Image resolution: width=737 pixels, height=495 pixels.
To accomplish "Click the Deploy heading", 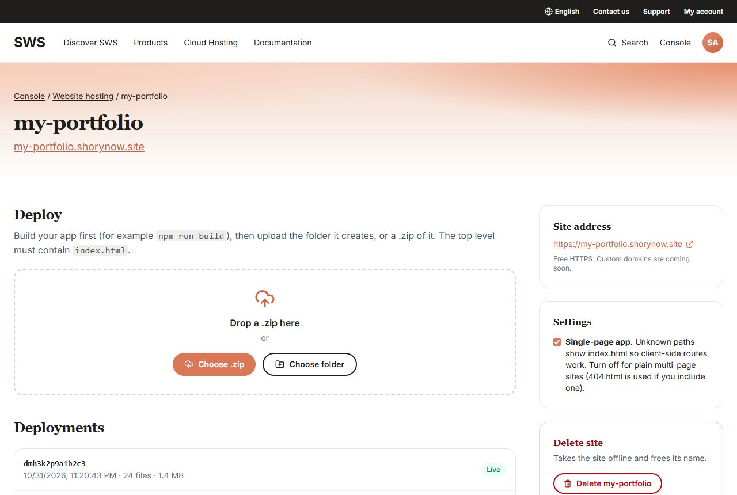I will pos(38,215).
